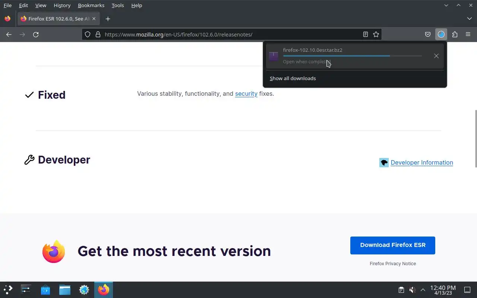Toggle reader view in address bar

click(366, 34)
